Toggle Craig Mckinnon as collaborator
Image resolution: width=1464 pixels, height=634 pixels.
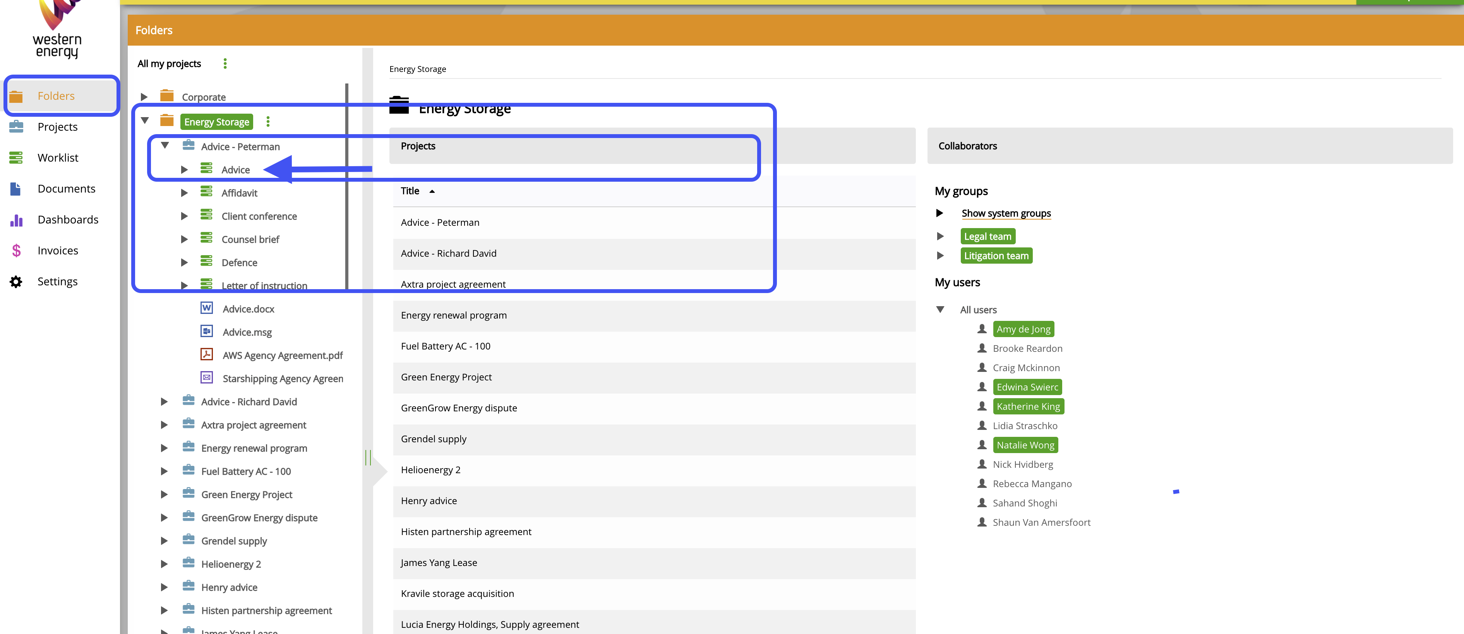(1026, 368)
